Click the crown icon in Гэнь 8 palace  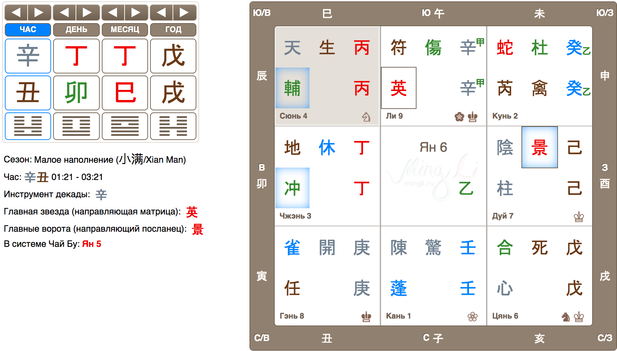[366, 317]
